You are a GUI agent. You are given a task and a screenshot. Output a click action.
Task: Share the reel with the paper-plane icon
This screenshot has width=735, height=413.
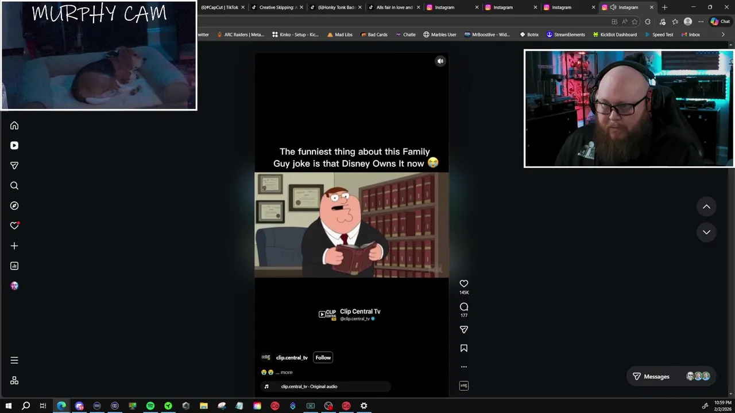(x=464, y=330)
